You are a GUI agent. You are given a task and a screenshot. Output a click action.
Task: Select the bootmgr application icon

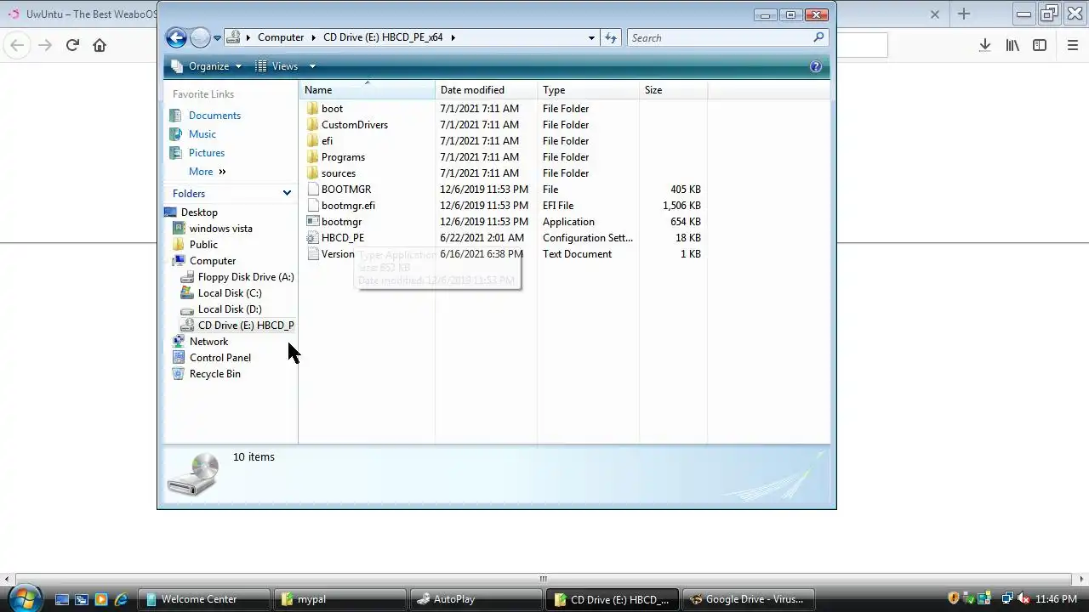[x=312, y=222]
